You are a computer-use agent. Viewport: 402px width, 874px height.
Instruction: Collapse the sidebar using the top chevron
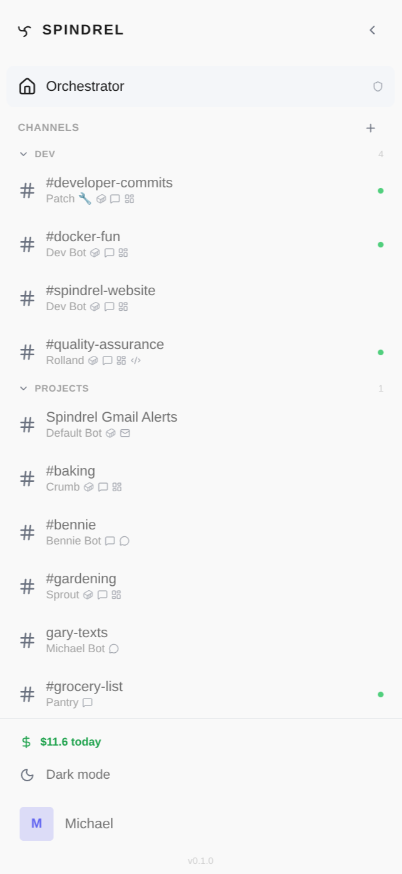point(373,30)
